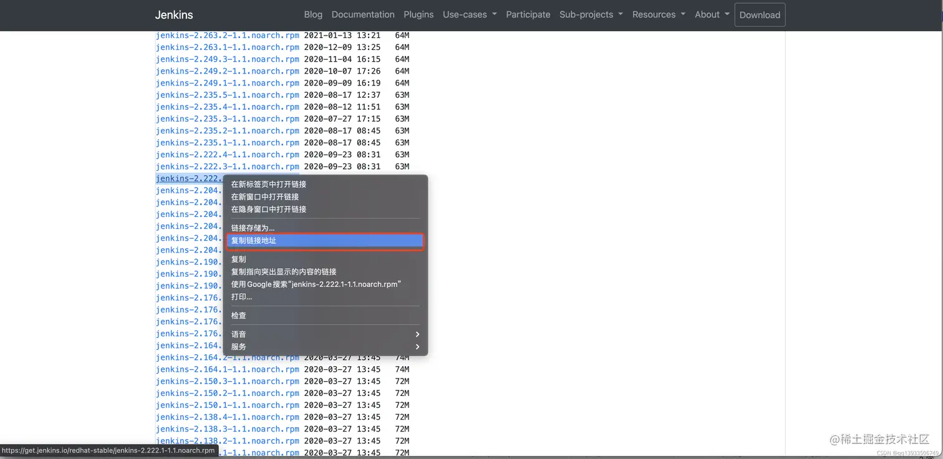Open jenkins-2.150.2-1.1.noarch.rpm link
The height and width of the screenshot is (459, 943).
228,393
